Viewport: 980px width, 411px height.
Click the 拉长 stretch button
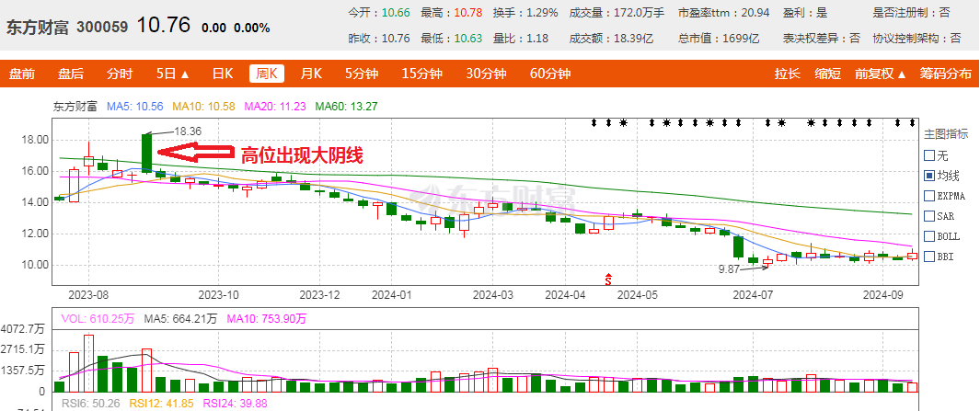pyautogui.click(x=788, y=74)
